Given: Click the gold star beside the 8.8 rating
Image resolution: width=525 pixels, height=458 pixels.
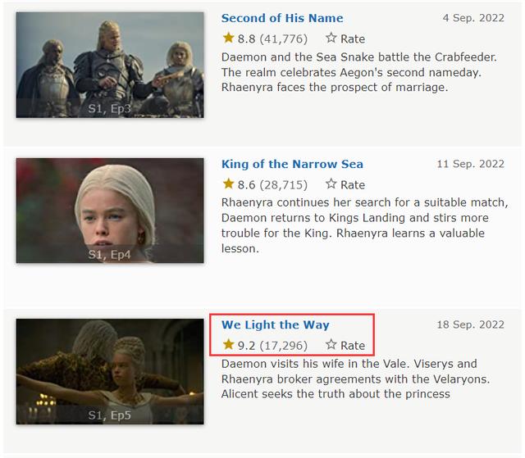Looking at the screenshot, I should pyautogui.click(x=228, y=38).
